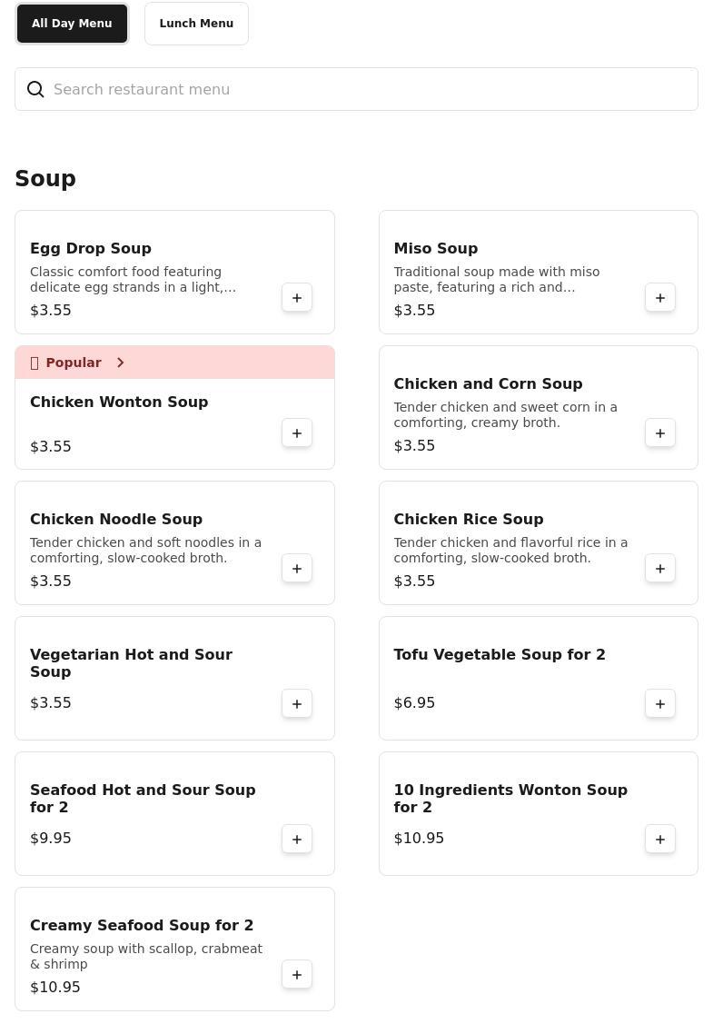This screenshot has width=713, height=1024.
Task: Switch to the Lunch Menu tab
Action: click(196, 24)
